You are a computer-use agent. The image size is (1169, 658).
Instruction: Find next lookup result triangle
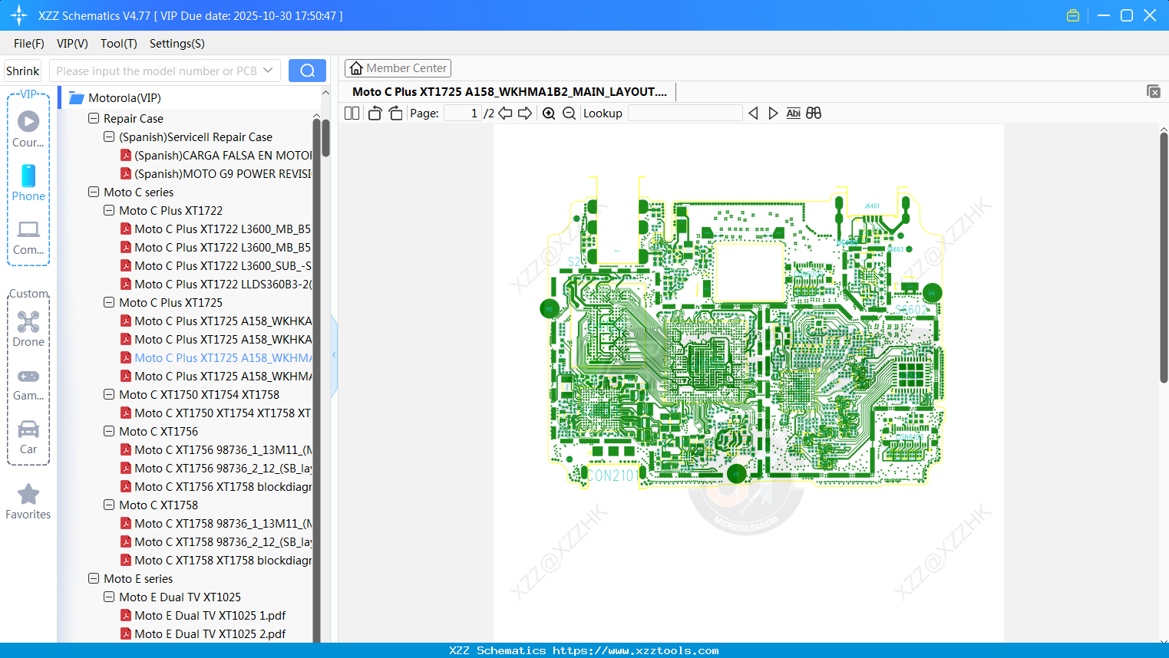pos(773,114)
